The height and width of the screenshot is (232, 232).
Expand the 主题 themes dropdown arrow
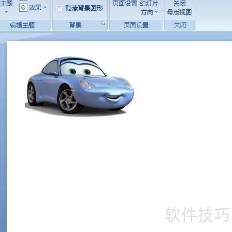click(x=7, y=12)
